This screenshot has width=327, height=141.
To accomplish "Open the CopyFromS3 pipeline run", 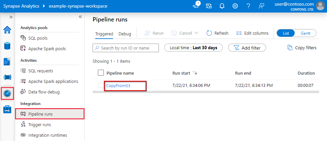I will pyautogui.click(x=118, y=86).
